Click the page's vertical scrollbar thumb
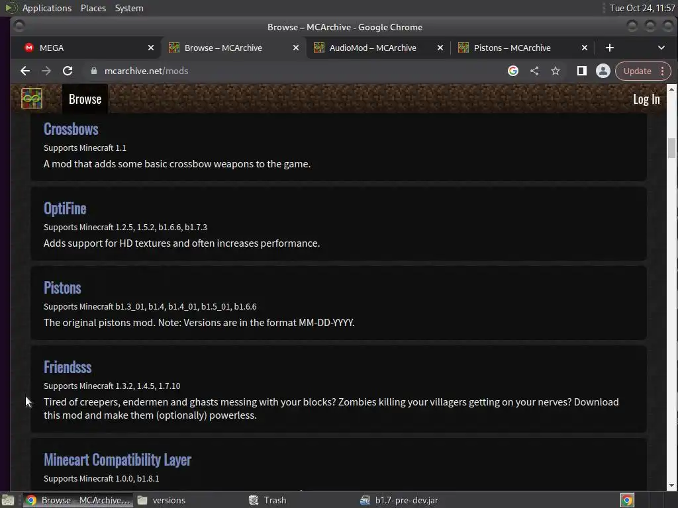 [x=671, y=148]
